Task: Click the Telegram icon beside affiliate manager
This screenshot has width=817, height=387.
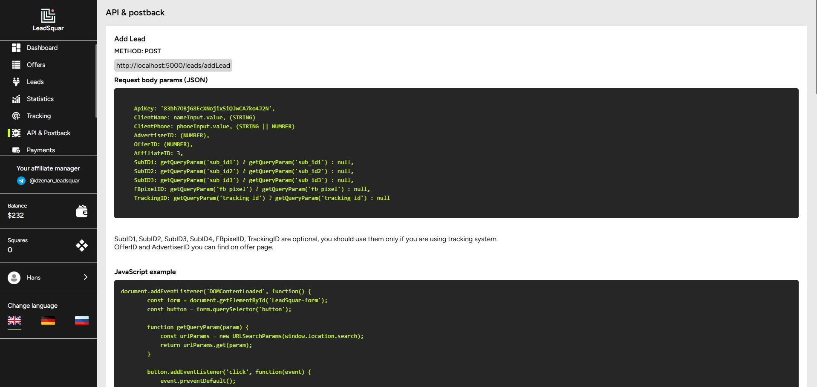Action: tap(21, 181)
